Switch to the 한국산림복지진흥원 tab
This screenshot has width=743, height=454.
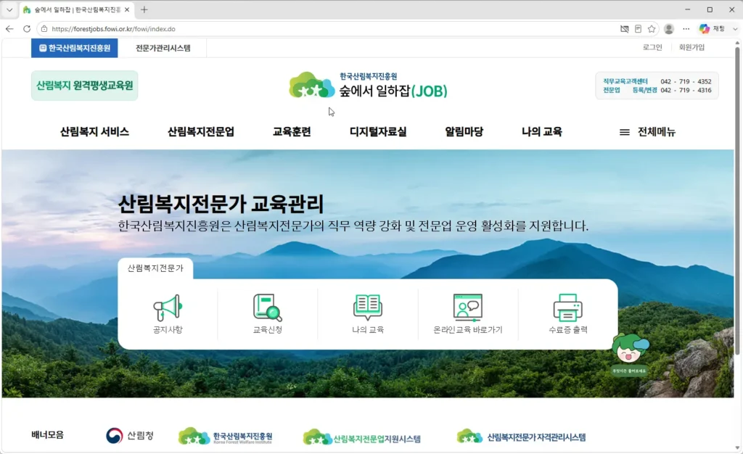(x=75, y=48)
